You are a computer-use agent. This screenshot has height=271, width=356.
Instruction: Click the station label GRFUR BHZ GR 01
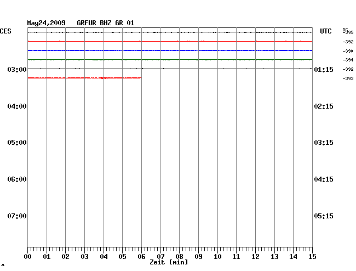click(106, 23)
